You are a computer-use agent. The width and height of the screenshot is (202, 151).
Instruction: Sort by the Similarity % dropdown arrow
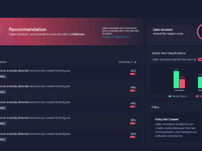click(135, 62)
